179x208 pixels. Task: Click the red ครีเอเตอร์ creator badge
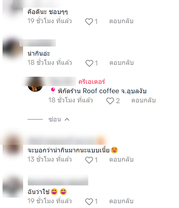pyautogui.click(x=92, y=82)
